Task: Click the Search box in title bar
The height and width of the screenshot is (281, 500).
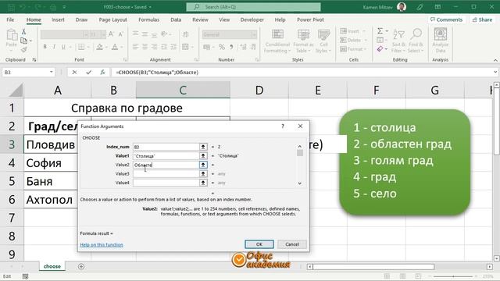Action: [253, 7]
